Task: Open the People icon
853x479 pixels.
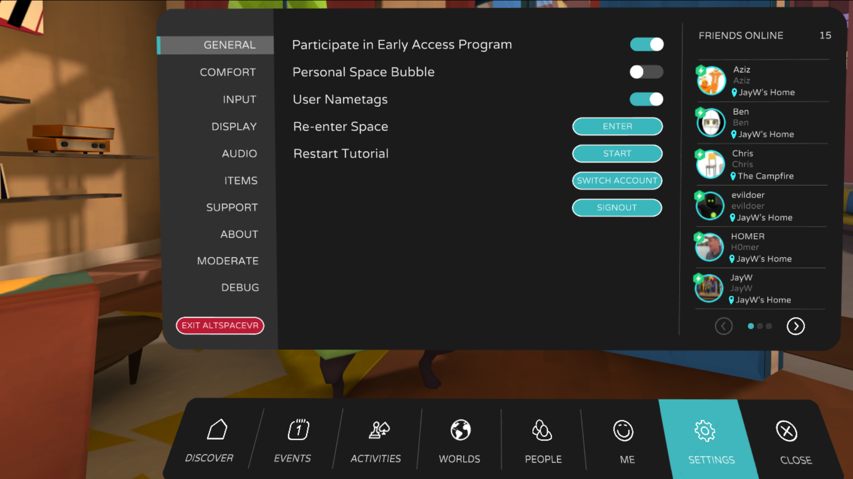Action: (x=542, y=431)
